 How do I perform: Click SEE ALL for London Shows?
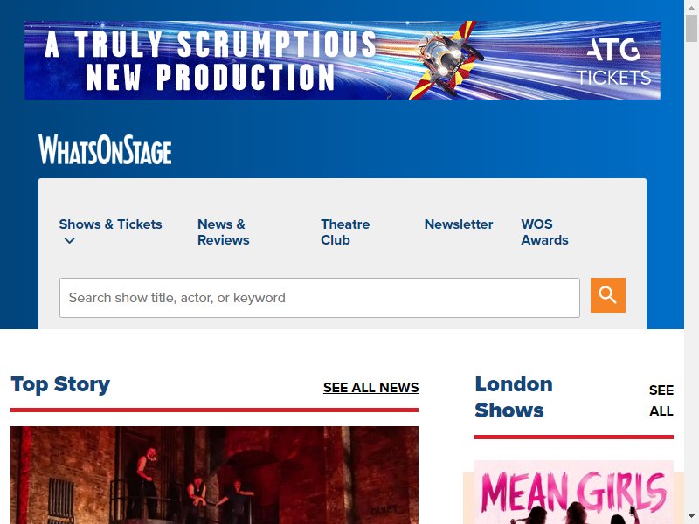pyautogui.click(x=661, y=400)
